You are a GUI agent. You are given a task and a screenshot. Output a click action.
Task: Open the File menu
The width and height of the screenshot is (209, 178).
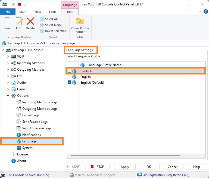pos(8,12)
